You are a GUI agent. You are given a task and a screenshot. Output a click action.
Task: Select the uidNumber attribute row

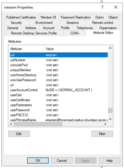point(59,60)
